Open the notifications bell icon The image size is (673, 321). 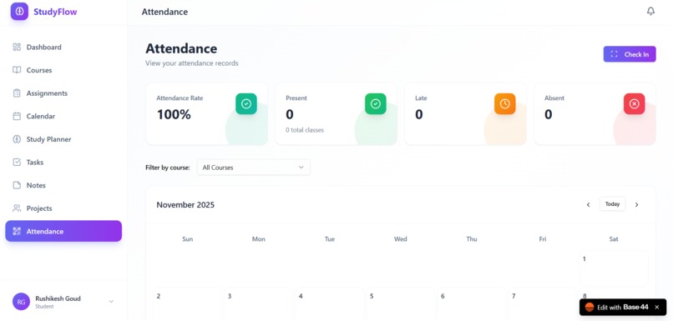(650, 12)
